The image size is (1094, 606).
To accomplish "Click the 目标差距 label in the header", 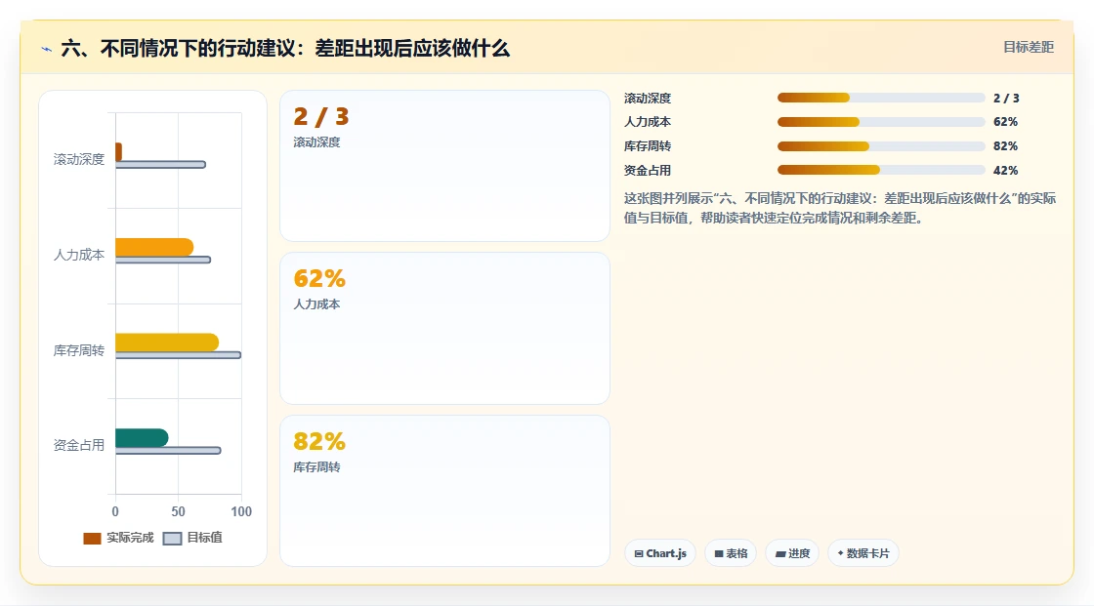I will (1029, 47).
